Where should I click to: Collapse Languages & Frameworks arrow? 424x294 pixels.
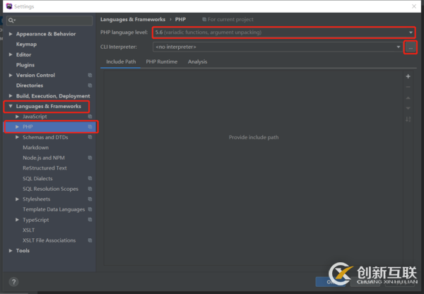(11, 106)
